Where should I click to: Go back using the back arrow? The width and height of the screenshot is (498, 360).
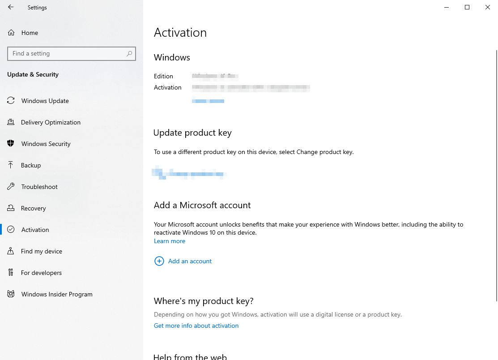tap(10, 7)
